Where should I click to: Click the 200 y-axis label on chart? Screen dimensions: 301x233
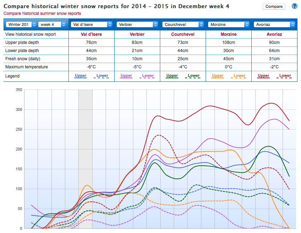(19, 149)
